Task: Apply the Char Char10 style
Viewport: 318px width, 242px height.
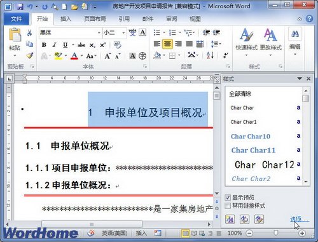Action: (264, 136)
